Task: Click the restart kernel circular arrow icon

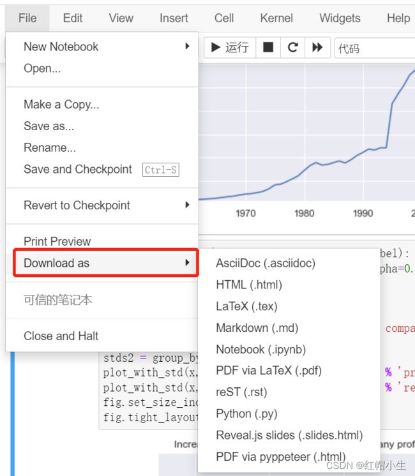Action: coord(292,47)
